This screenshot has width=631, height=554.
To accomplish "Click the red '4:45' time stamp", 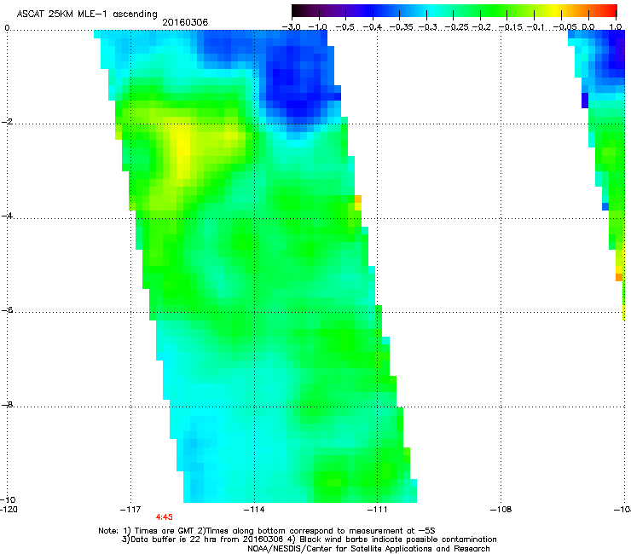I will point(165,517).
